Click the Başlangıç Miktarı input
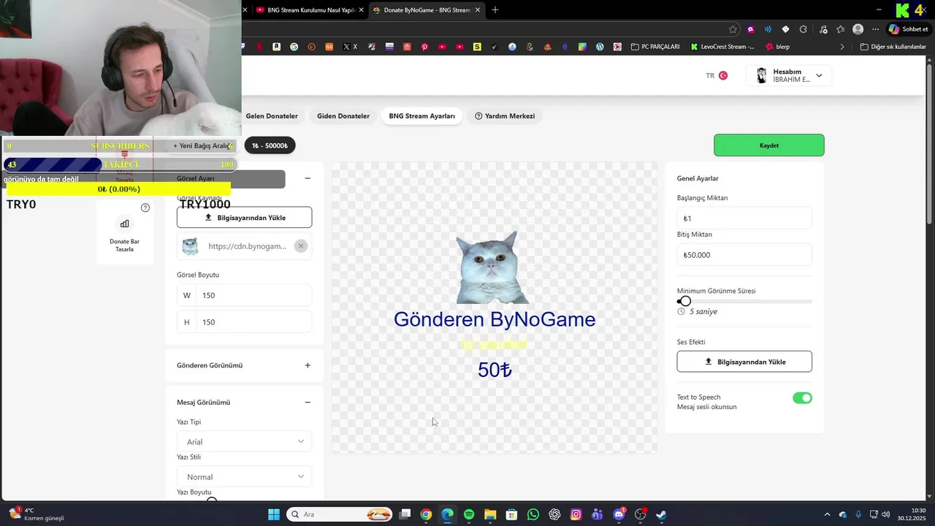The image size is (935, 526). 744,218
